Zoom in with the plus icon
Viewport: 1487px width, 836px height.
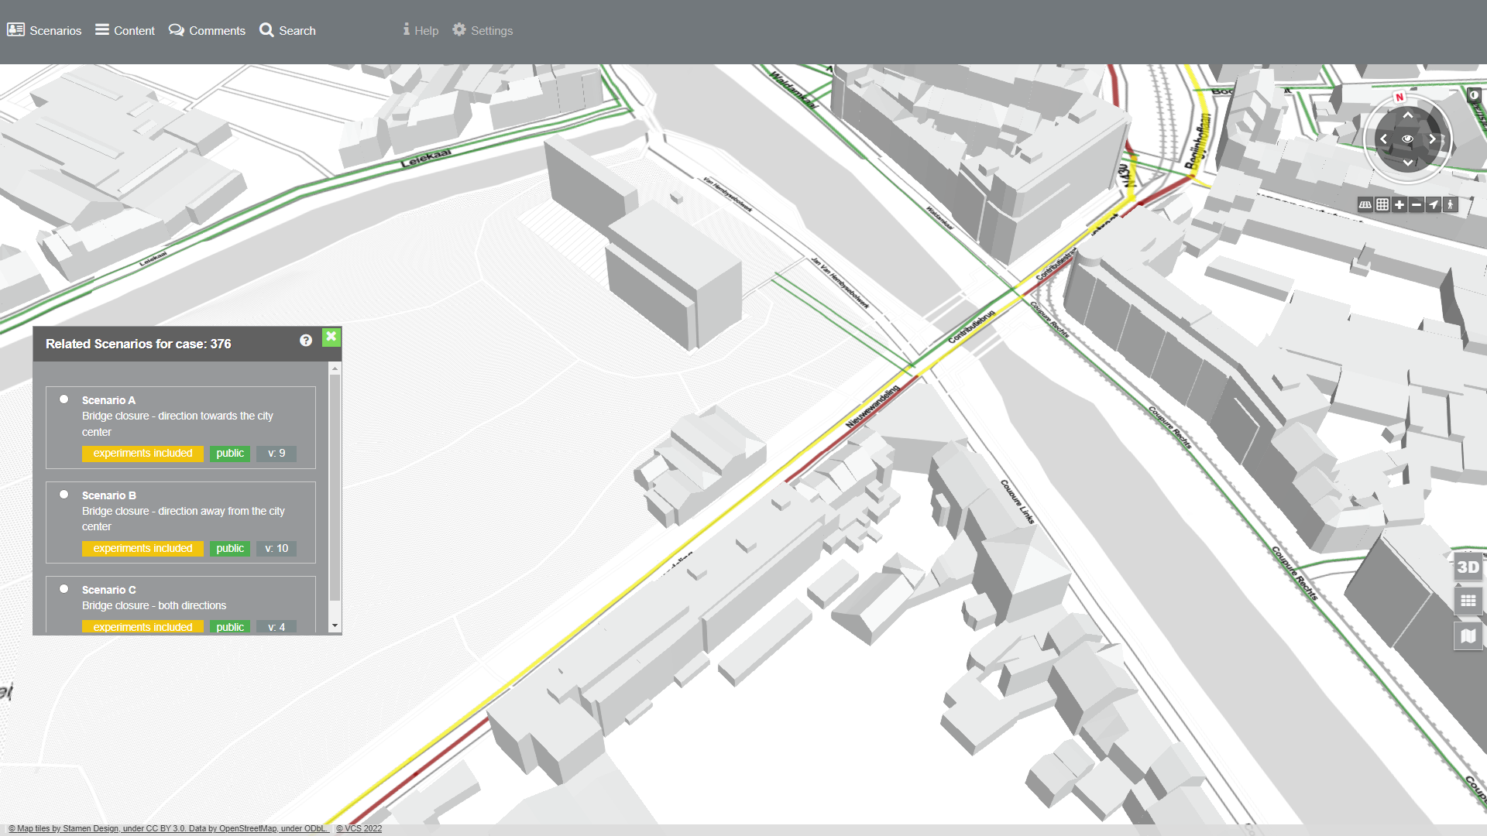(1399, 205)
